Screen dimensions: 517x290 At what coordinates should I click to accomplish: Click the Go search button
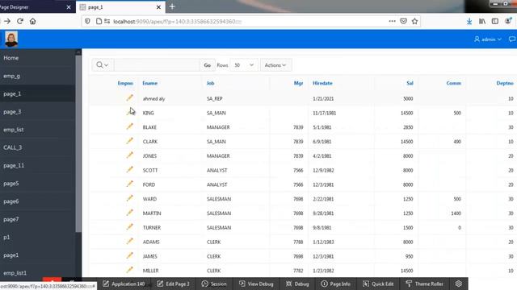207,65
